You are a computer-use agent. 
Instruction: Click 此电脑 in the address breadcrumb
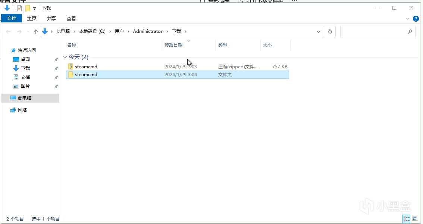(63, 31)
